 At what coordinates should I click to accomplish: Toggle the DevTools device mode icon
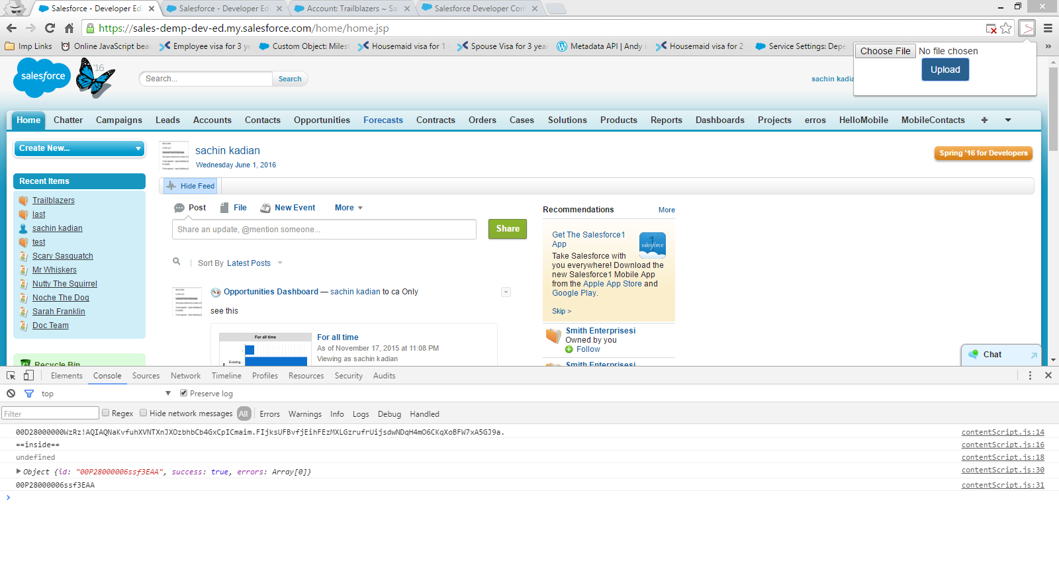[28, 375]
